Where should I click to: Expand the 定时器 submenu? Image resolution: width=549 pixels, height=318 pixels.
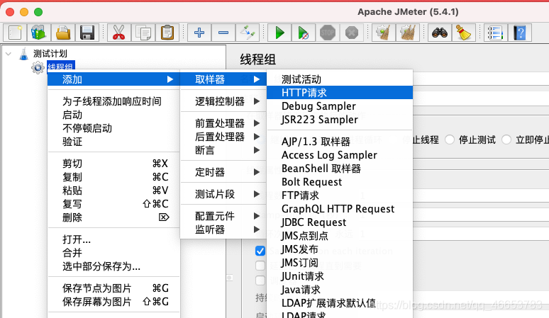pos(223,172)
